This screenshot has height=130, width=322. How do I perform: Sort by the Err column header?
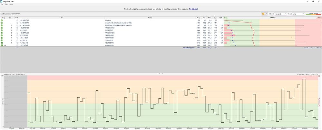click(x=10, y=18)
